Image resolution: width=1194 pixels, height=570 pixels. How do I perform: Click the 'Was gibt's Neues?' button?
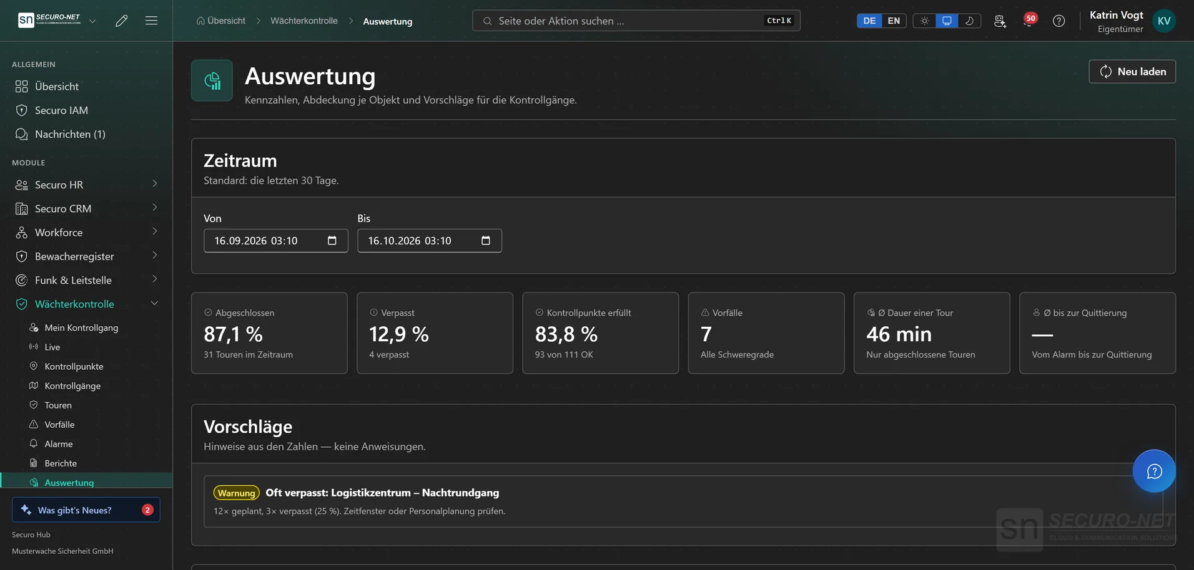pos(86,510)
